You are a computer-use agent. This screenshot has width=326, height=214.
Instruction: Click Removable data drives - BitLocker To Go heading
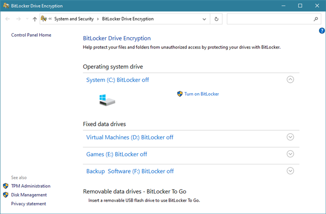(134, 191)
